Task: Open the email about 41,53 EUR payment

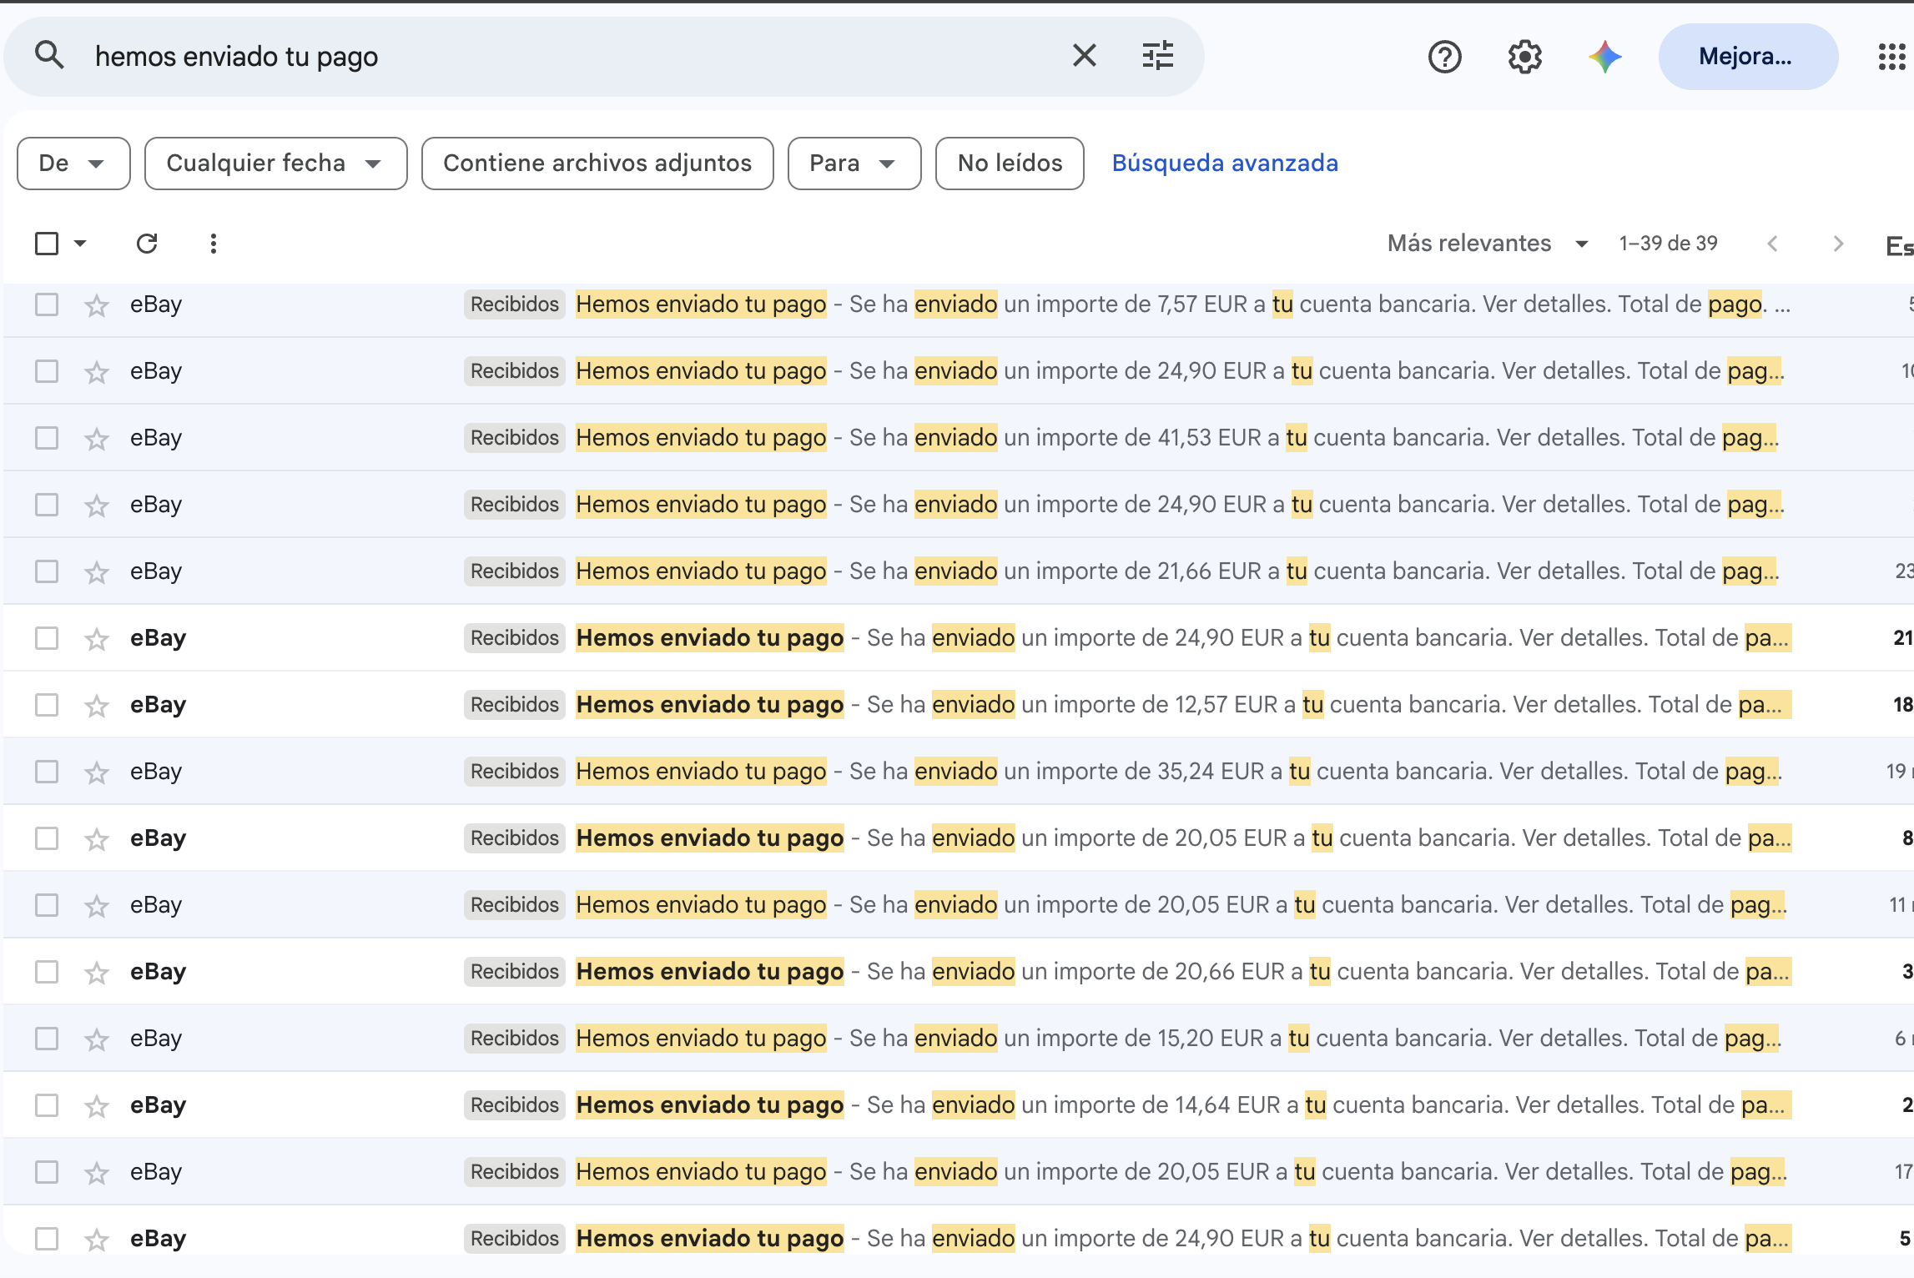Action: 958,438
